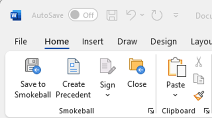Click the Redo arrow icon

157,15
